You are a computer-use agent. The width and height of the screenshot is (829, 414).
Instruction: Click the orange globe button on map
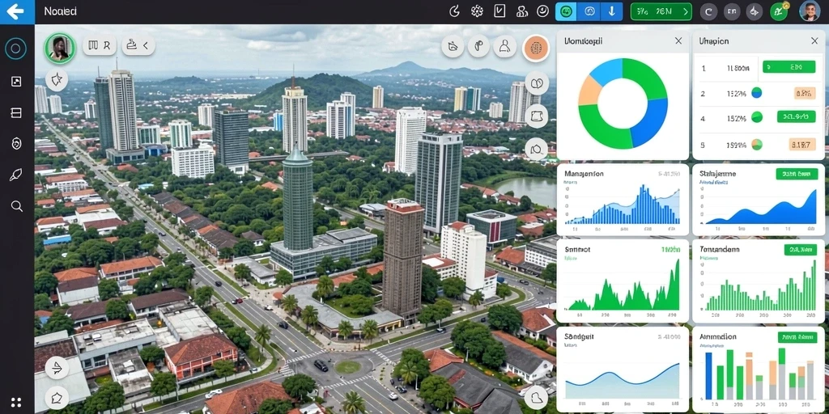coord(536,48)
